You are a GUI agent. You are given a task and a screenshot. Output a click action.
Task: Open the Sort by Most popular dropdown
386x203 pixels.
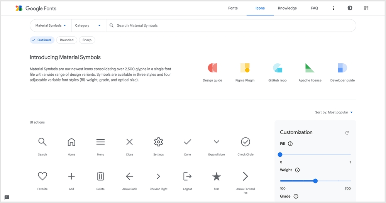334,112
